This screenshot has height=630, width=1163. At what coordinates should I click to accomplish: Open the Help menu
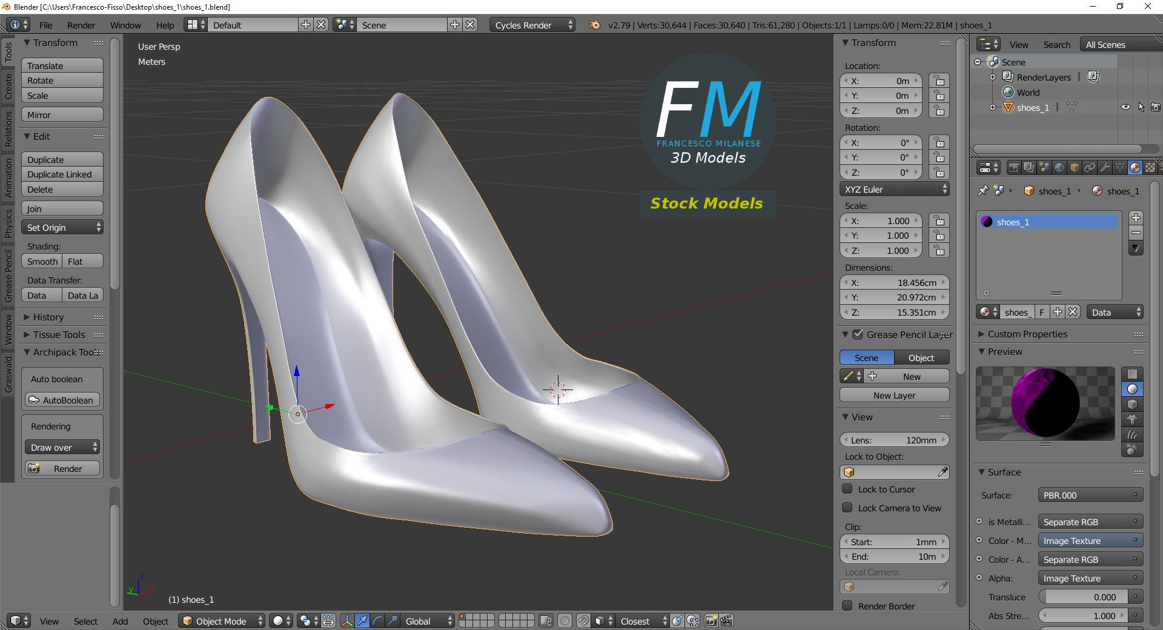tap(165, 25)
